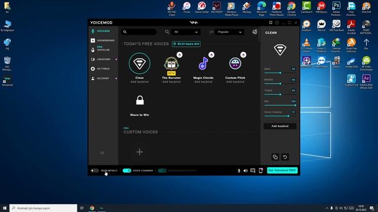Click the Chrome icon in taskbar
This screenshot has width=378, height=212.
92,208
